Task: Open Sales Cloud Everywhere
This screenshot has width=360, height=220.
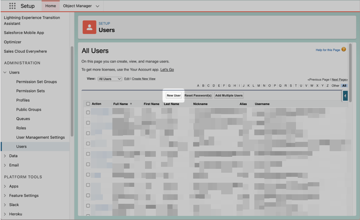Action: point(25,51)
